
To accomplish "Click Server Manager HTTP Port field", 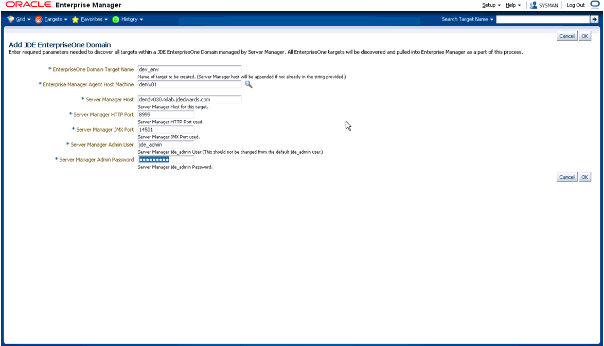I will (x=166, y=114).
